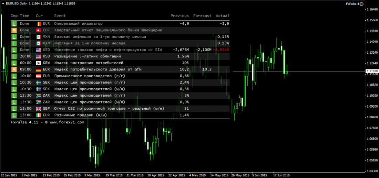This screenshot has height=178, width=379.
Task: Click the Event column header
Action: tap(60, 16)
